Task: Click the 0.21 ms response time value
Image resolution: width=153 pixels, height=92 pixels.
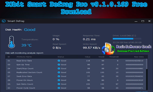Action: [x=89, y=39]
